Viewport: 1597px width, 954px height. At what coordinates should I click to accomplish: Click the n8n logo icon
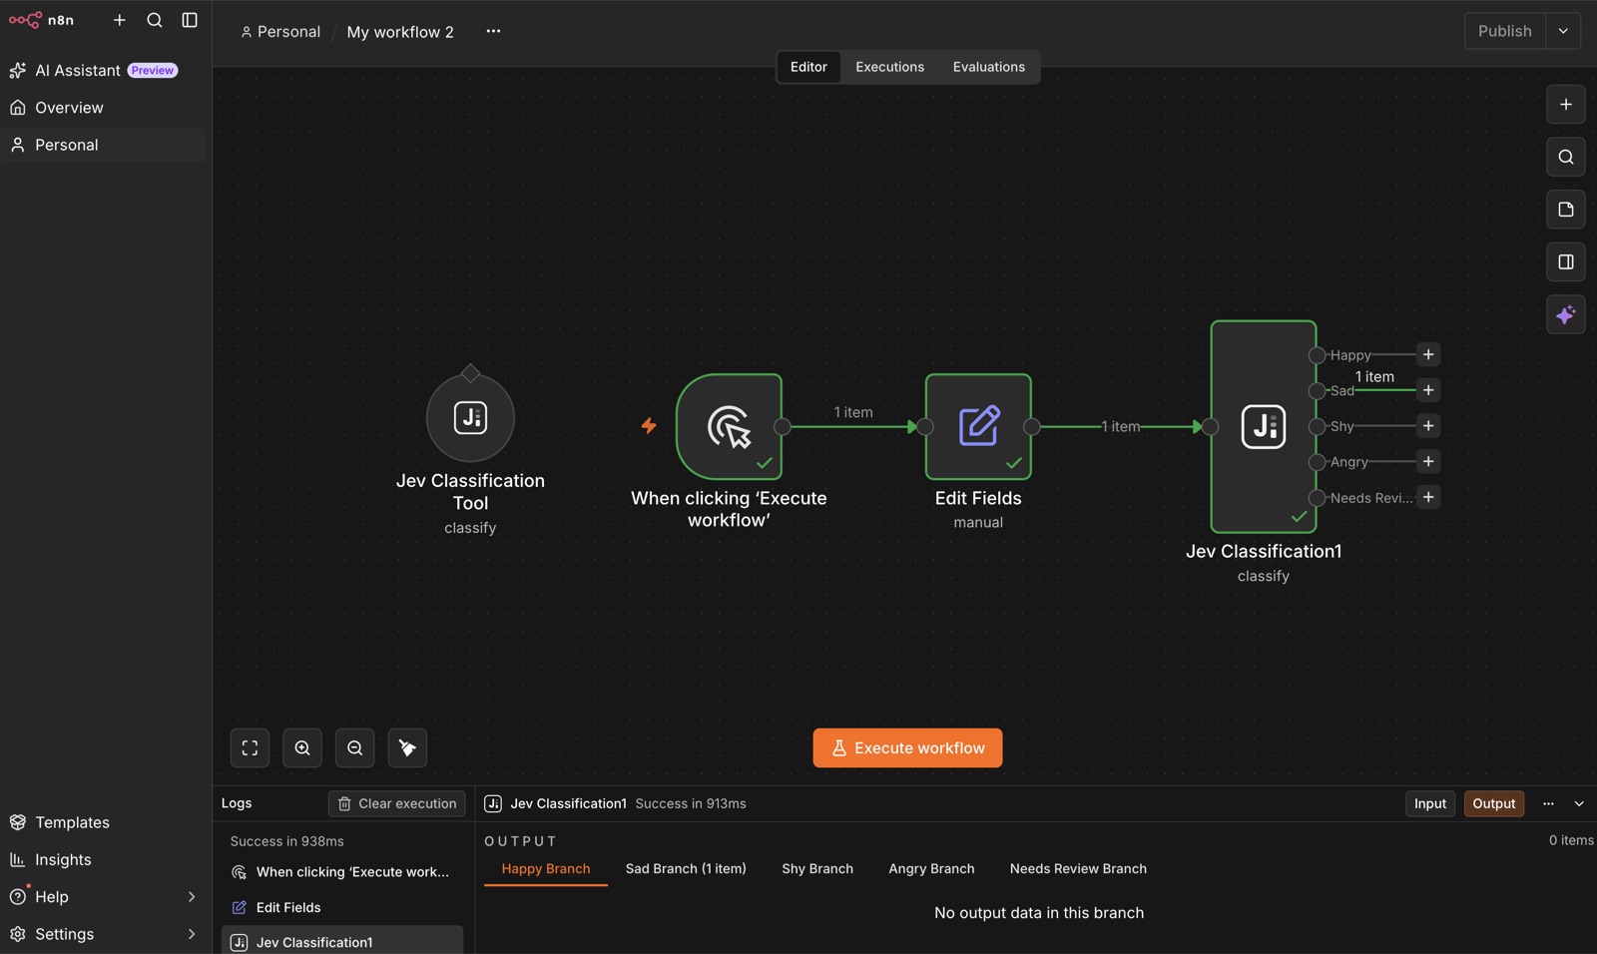tap(25, 20)
